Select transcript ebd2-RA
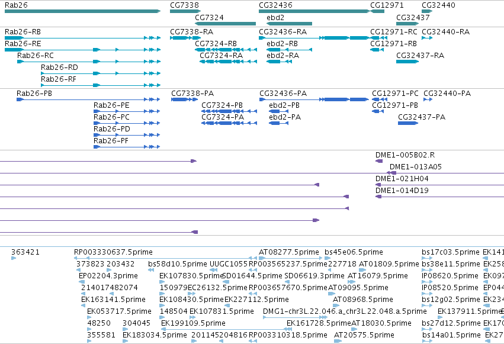Viewport: 504px width, 344px height. pos(280,62)
